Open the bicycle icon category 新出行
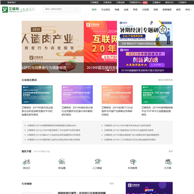 [x=27, y=162]
